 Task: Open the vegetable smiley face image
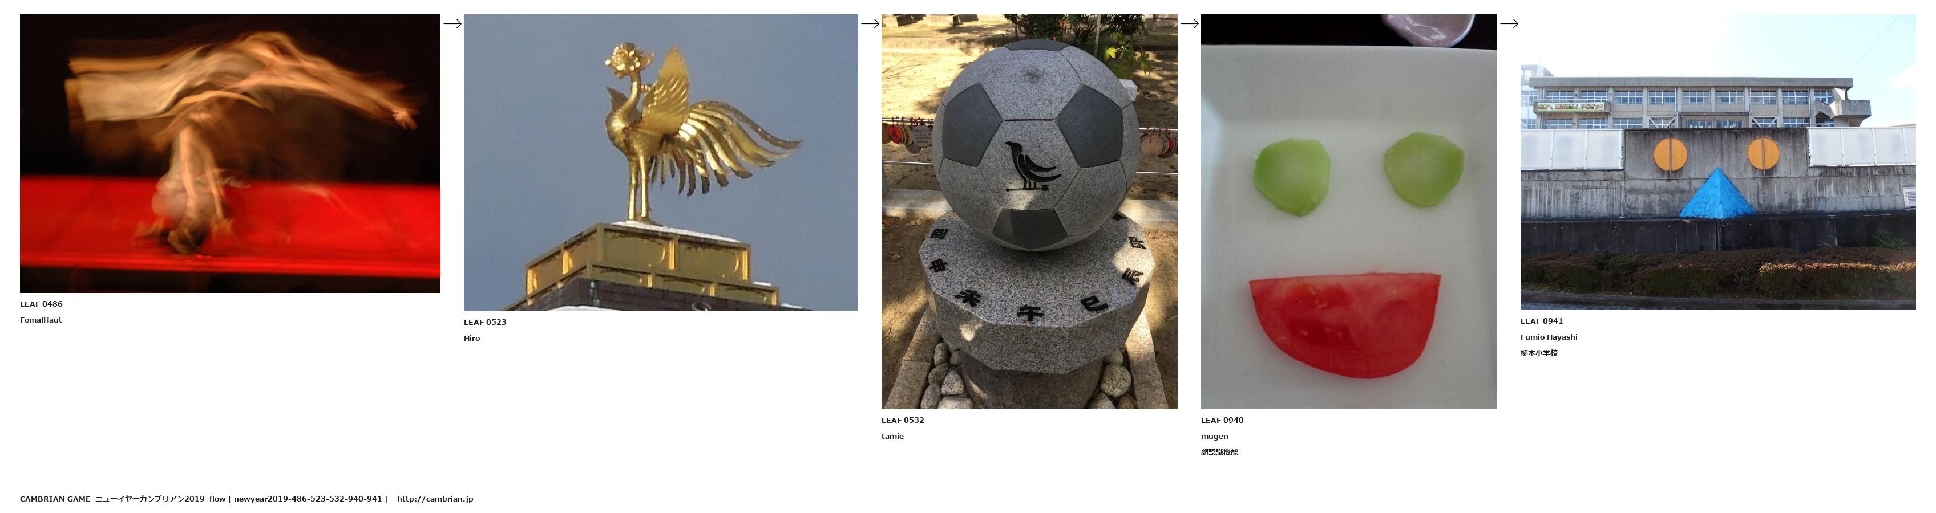[1348, 212]
